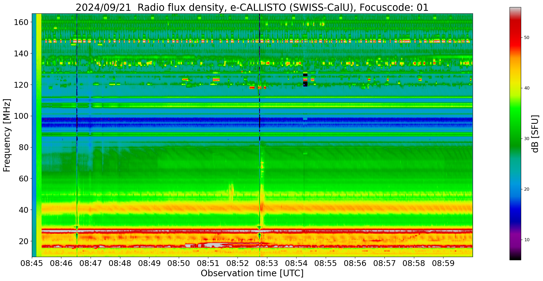Image resolution: width=543 pixels, height=281 pixels.
Task: Click the 08:56 time tick label
Action: (x=355, y=263)
